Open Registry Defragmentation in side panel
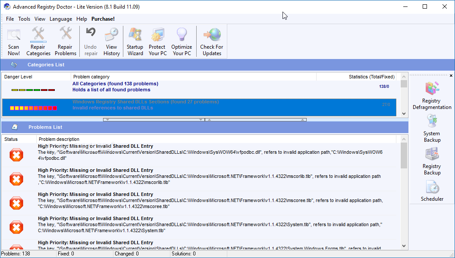This screenshot has height=258, width=455. coord(432,96)
